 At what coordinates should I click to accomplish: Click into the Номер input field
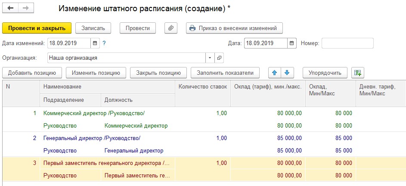347,43
